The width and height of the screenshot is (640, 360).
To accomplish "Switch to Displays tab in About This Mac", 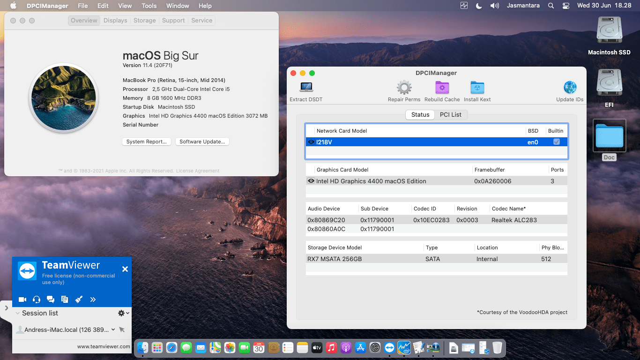I will [115, 21].
